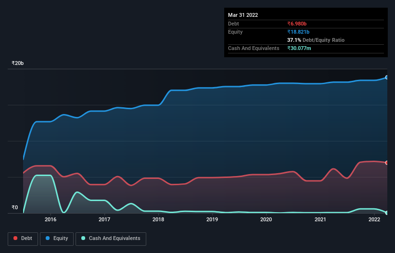Click the Equity label in tooltip
Screen dimensions: 395x253
click(235, 32)
